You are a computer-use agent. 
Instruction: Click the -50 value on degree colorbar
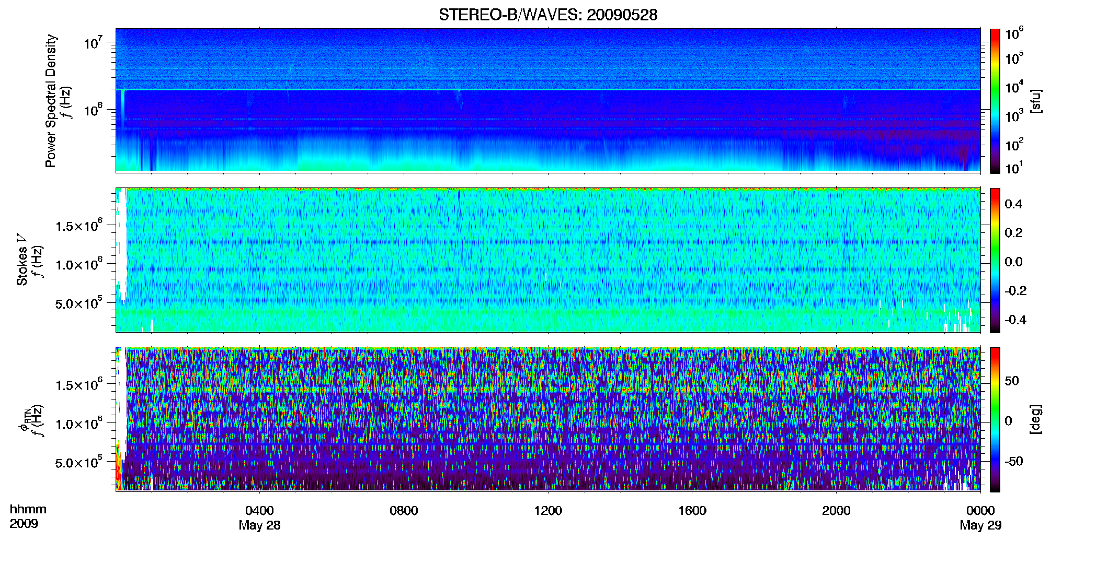(1014, 462)
